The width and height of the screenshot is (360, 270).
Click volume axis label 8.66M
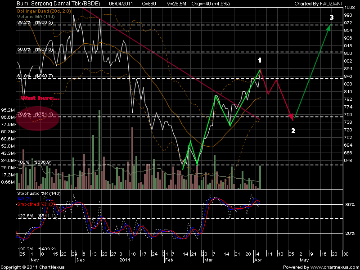tap(8, 182)
